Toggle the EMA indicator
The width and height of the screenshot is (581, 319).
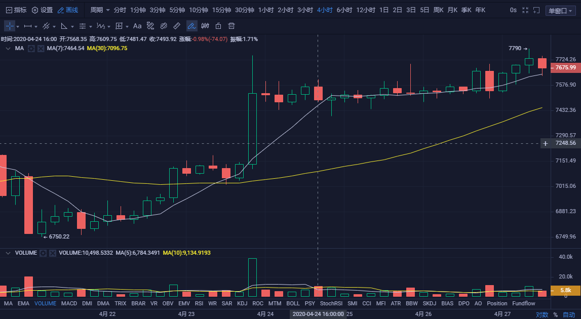tap(23, 303)
